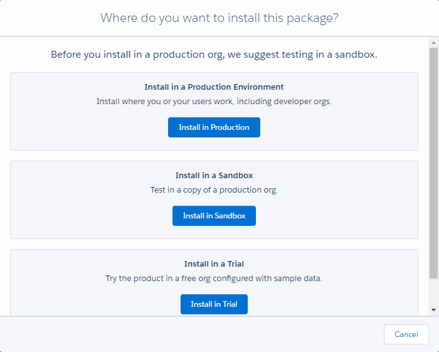Click the Install in Sandbox button

(214, 216)
